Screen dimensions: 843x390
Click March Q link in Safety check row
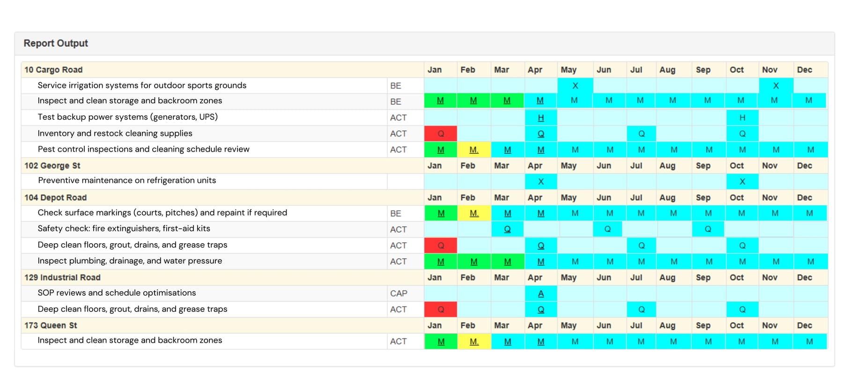[x=507, y=229]
